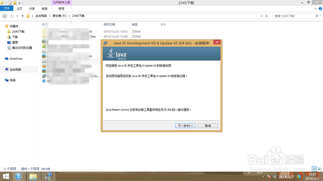Click 2345下载 in the address path
The width and height of the screenshot is (323, 181).
(x=78, y=16)
